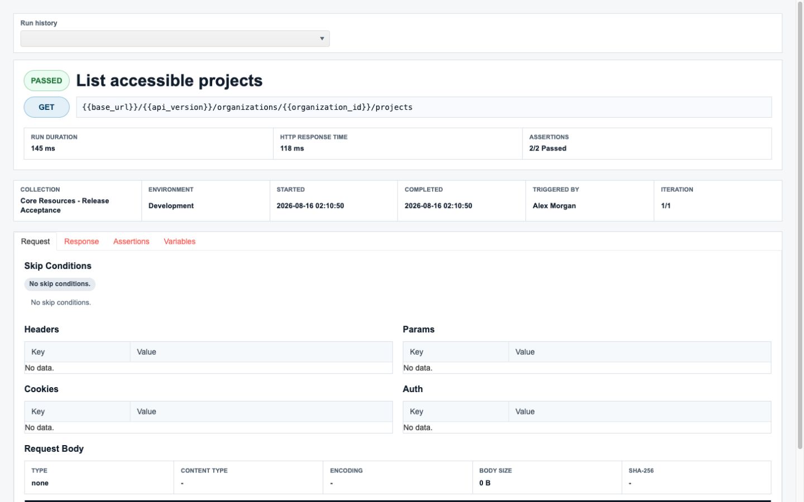Image resolution: width=804 pixels, height=502 pixels.
Task: Click the 'SHA-256' label in Request Body
Action: (x=641, y=471)
